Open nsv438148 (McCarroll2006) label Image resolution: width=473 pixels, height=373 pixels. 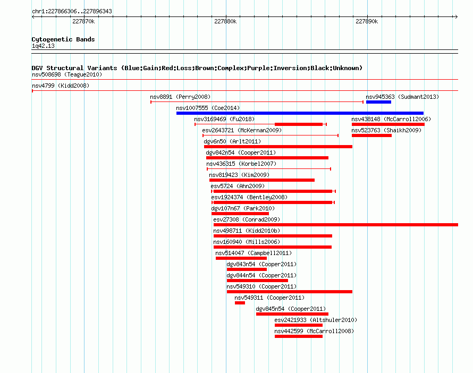tap(391, 119)
